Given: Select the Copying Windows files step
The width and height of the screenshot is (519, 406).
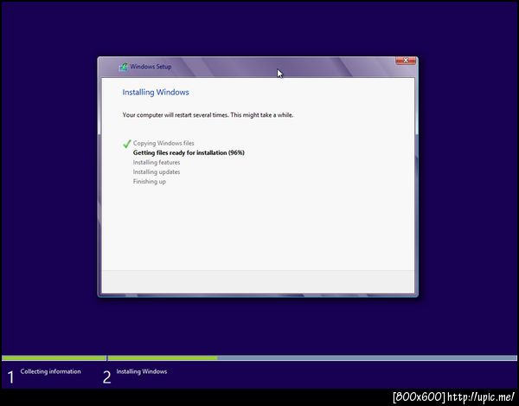Looking at the screenshot, I should click(163, 143).
